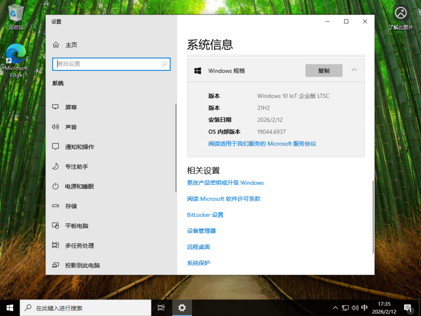
Task: Click the OS 内部版本 label
Action: point(224,132)
